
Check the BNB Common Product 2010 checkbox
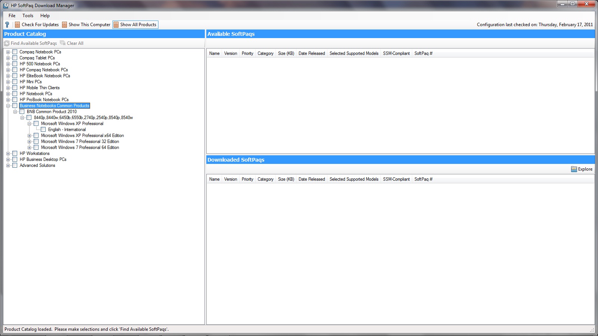coord(22,112)
